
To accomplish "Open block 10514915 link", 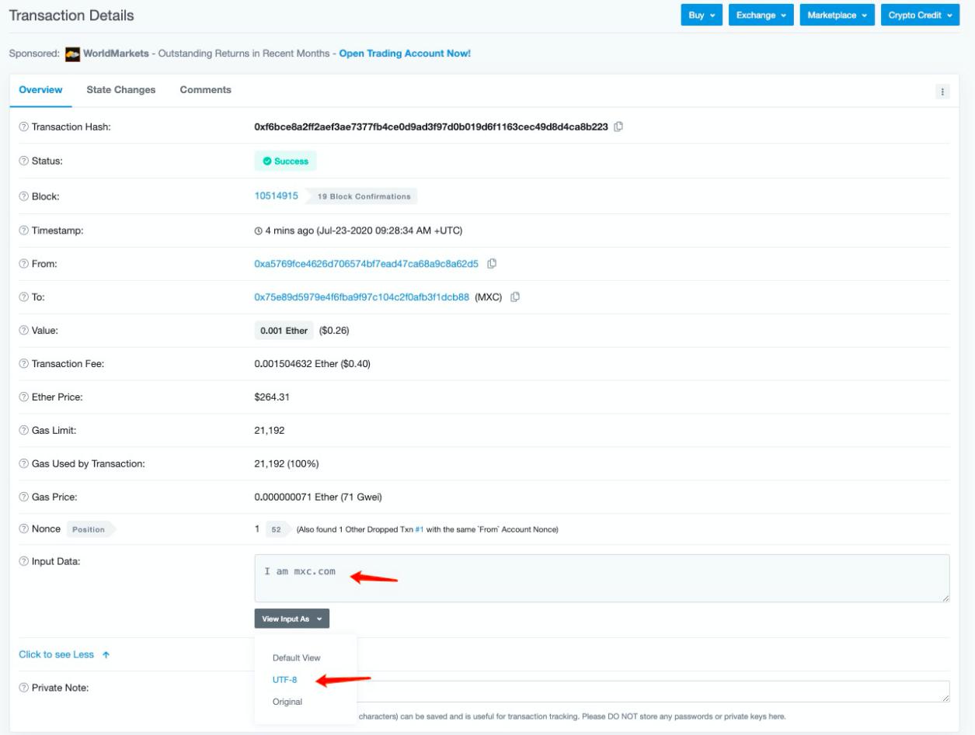I will (276, 196).
